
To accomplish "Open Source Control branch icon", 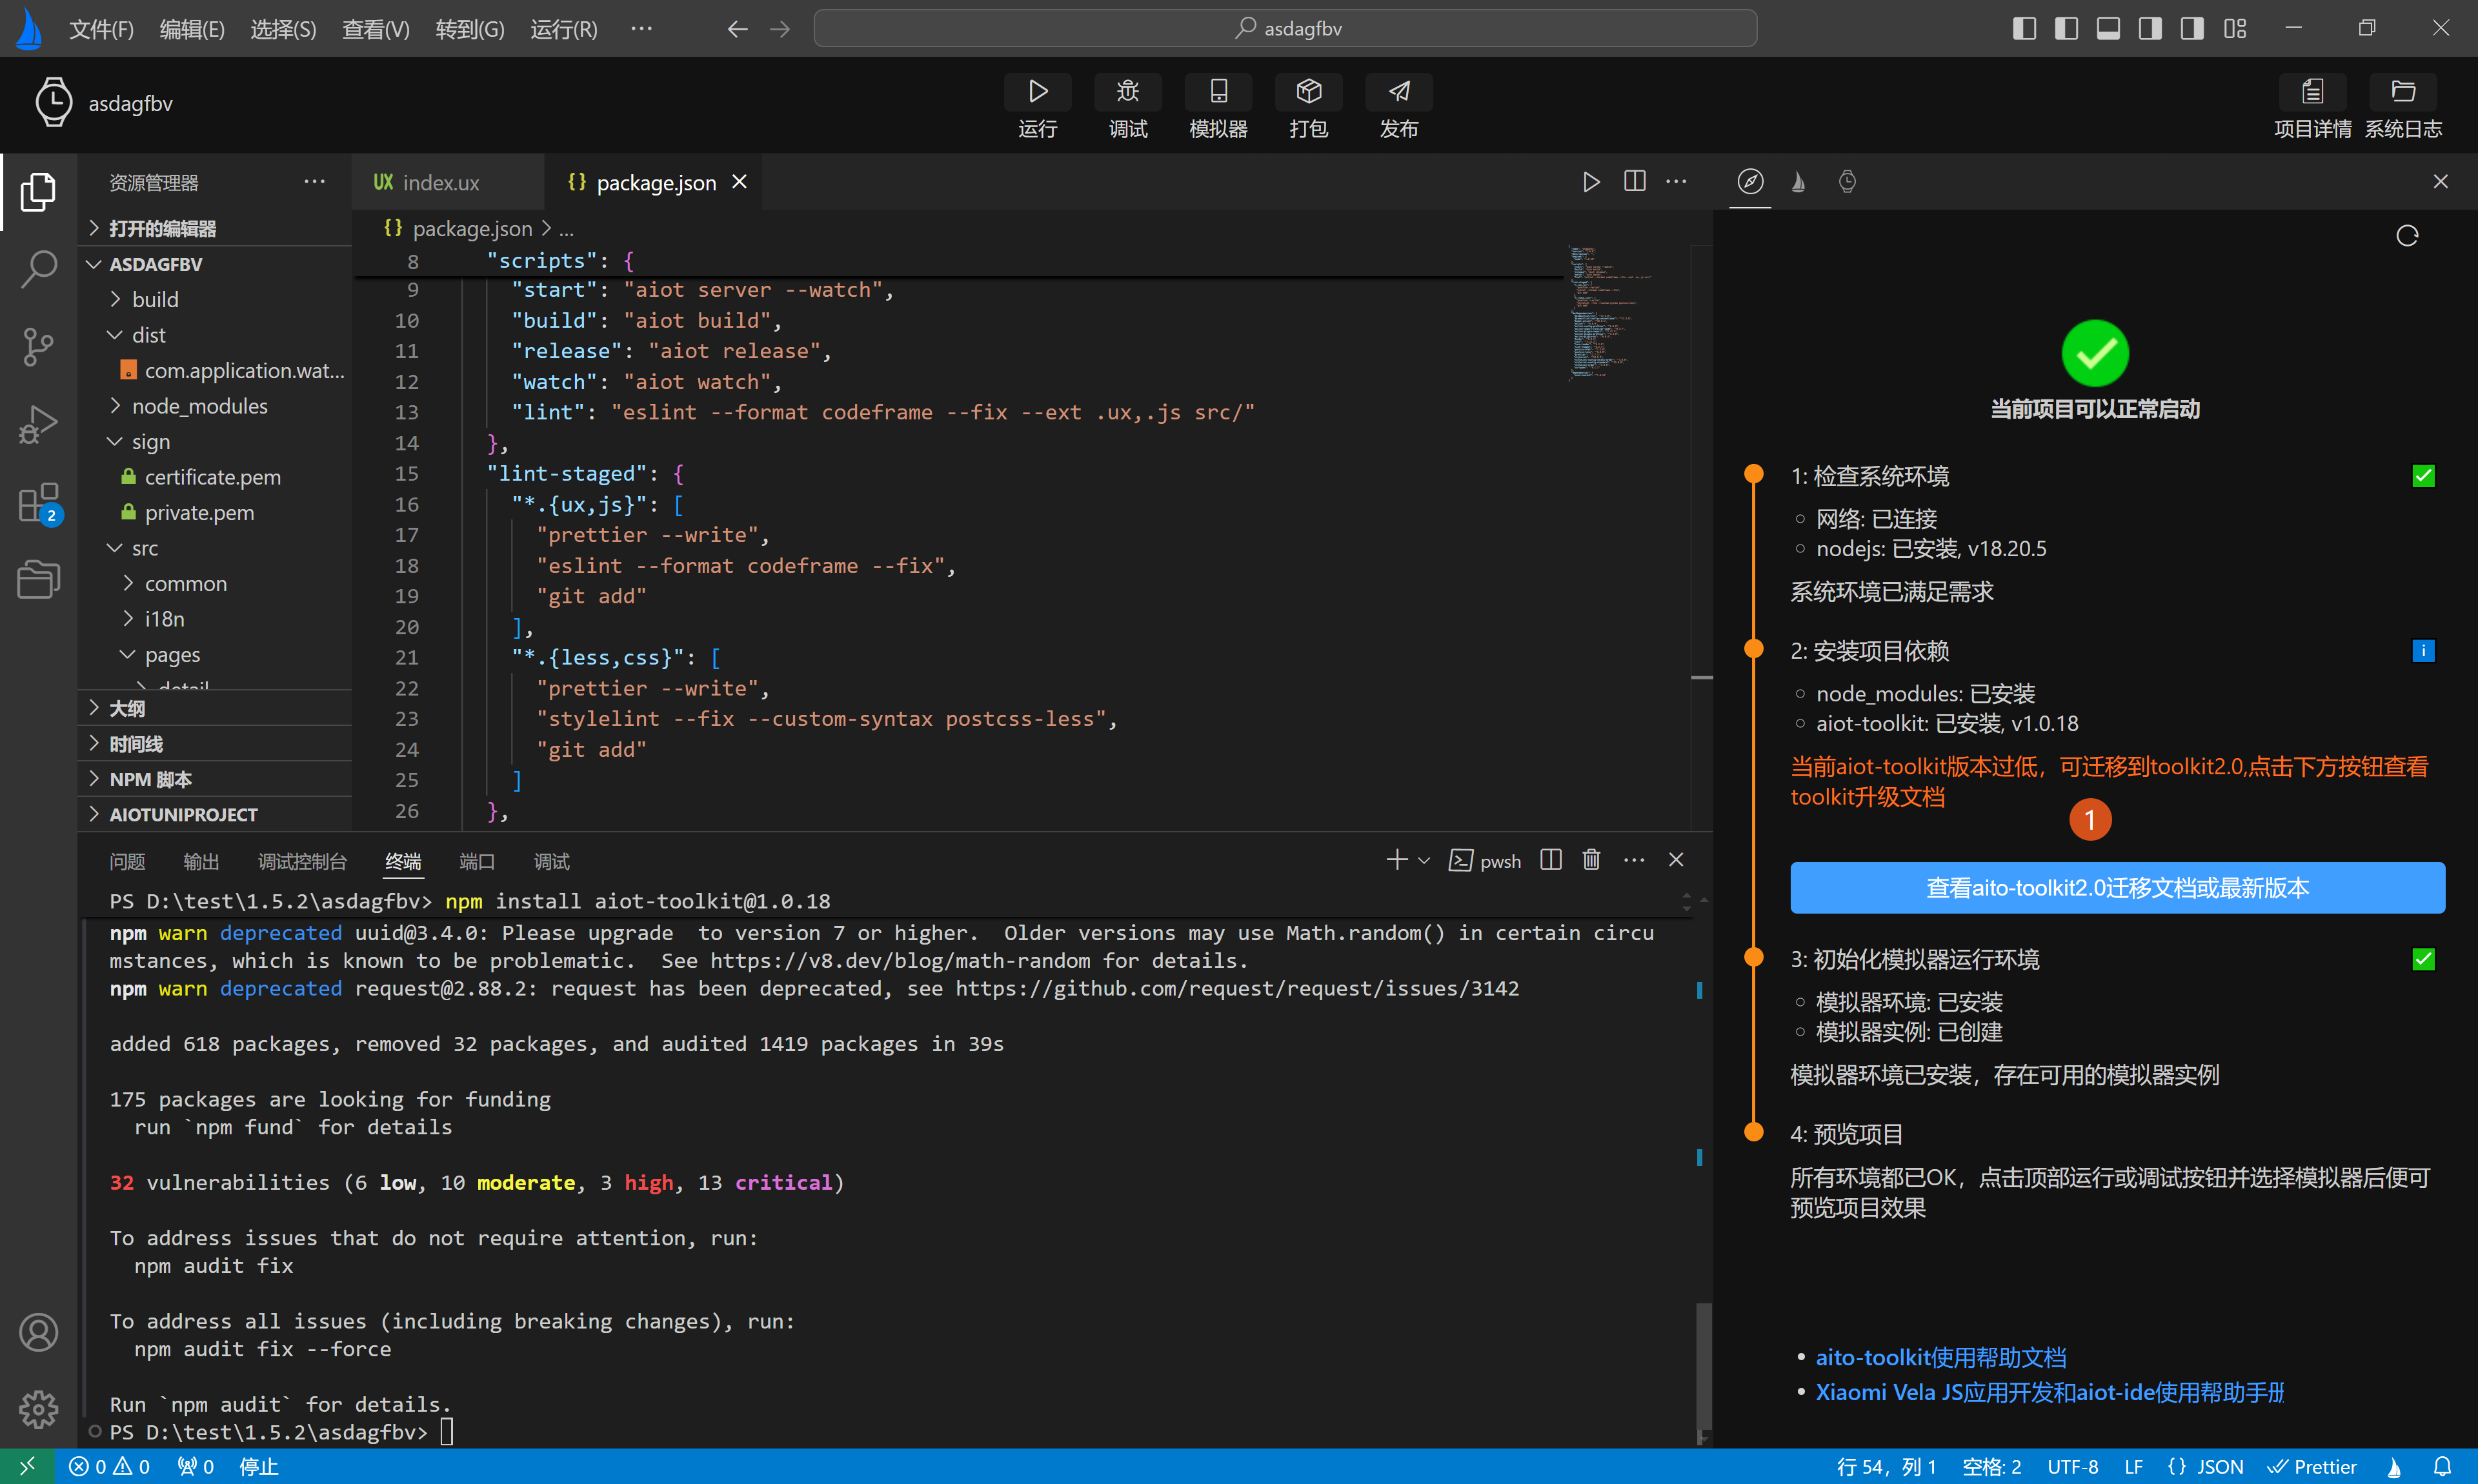I will tap(38, 346).
